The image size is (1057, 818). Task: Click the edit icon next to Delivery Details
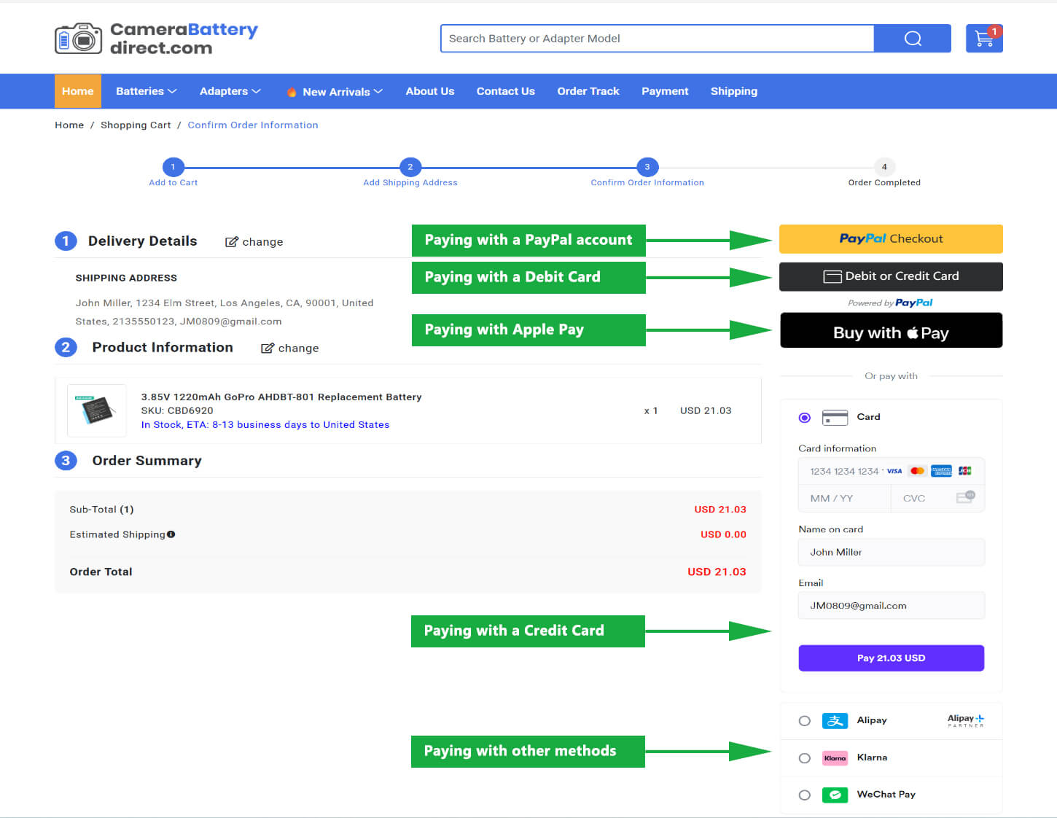[232, 242]
